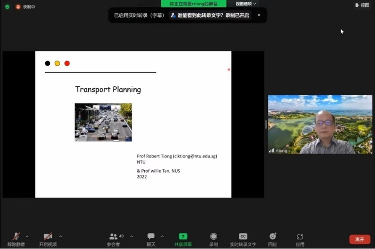
Task: Open the apps icon (应用)
Action: click(x=300, y=237)
